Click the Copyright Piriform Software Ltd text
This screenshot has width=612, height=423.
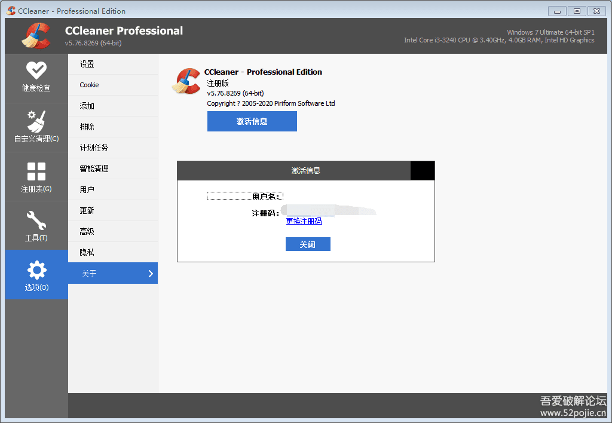pos(271,103)
